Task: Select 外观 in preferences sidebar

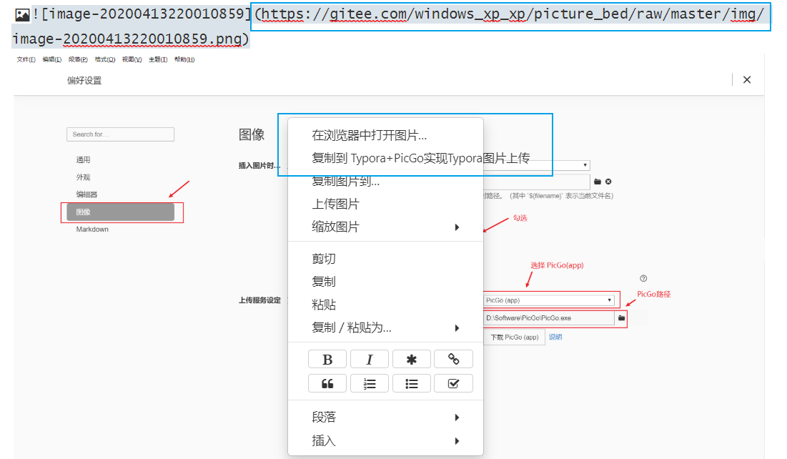Action: coord(84,177)
